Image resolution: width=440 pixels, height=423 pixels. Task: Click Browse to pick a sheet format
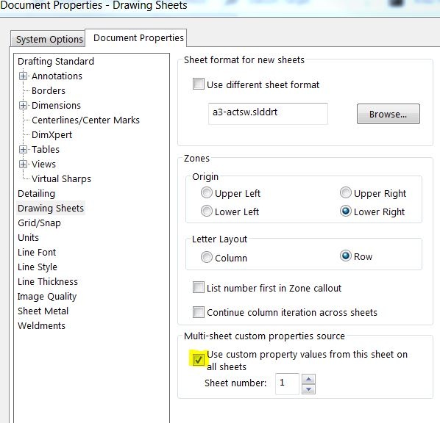[388, 114]
